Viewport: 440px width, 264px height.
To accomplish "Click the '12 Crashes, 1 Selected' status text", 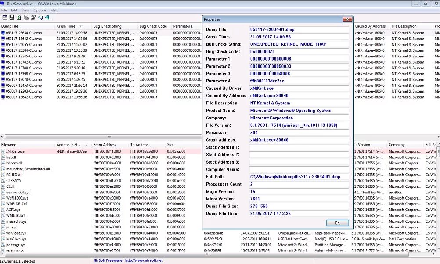I will (x=18, y=261).
